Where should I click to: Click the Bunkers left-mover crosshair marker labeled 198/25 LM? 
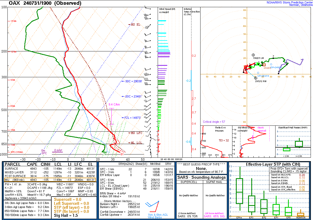[253, 55]
